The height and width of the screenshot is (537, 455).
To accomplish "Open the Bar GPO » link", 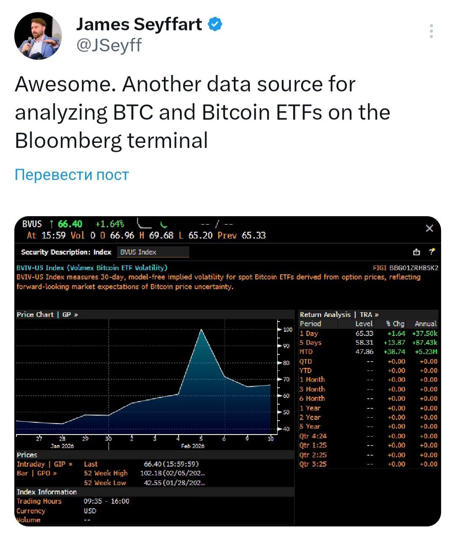I will pyautogui.click(x=37, y=473).
